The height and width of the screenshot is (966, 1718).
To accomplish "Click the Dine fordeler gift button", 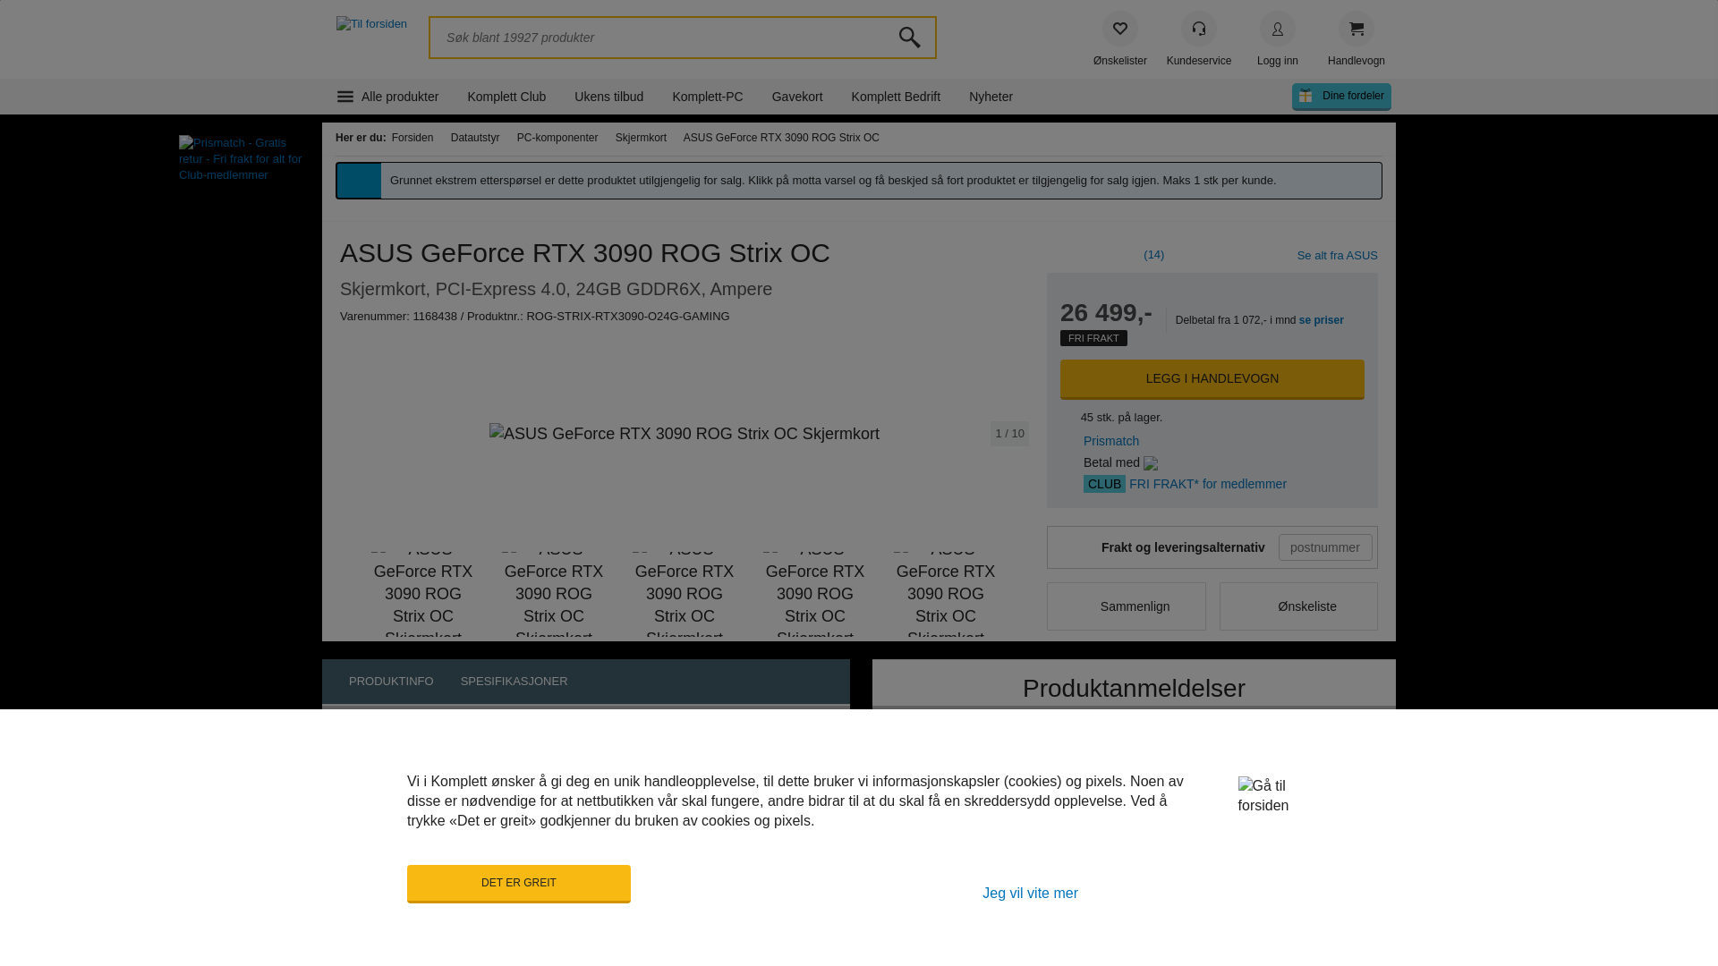I will [1341, 97].
